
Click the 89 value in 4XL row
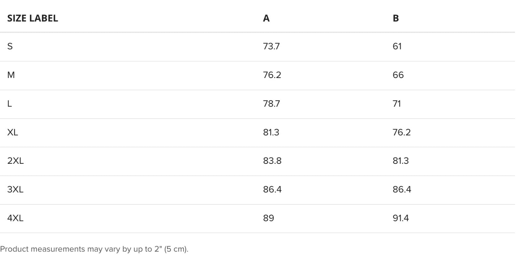[268, 218]
